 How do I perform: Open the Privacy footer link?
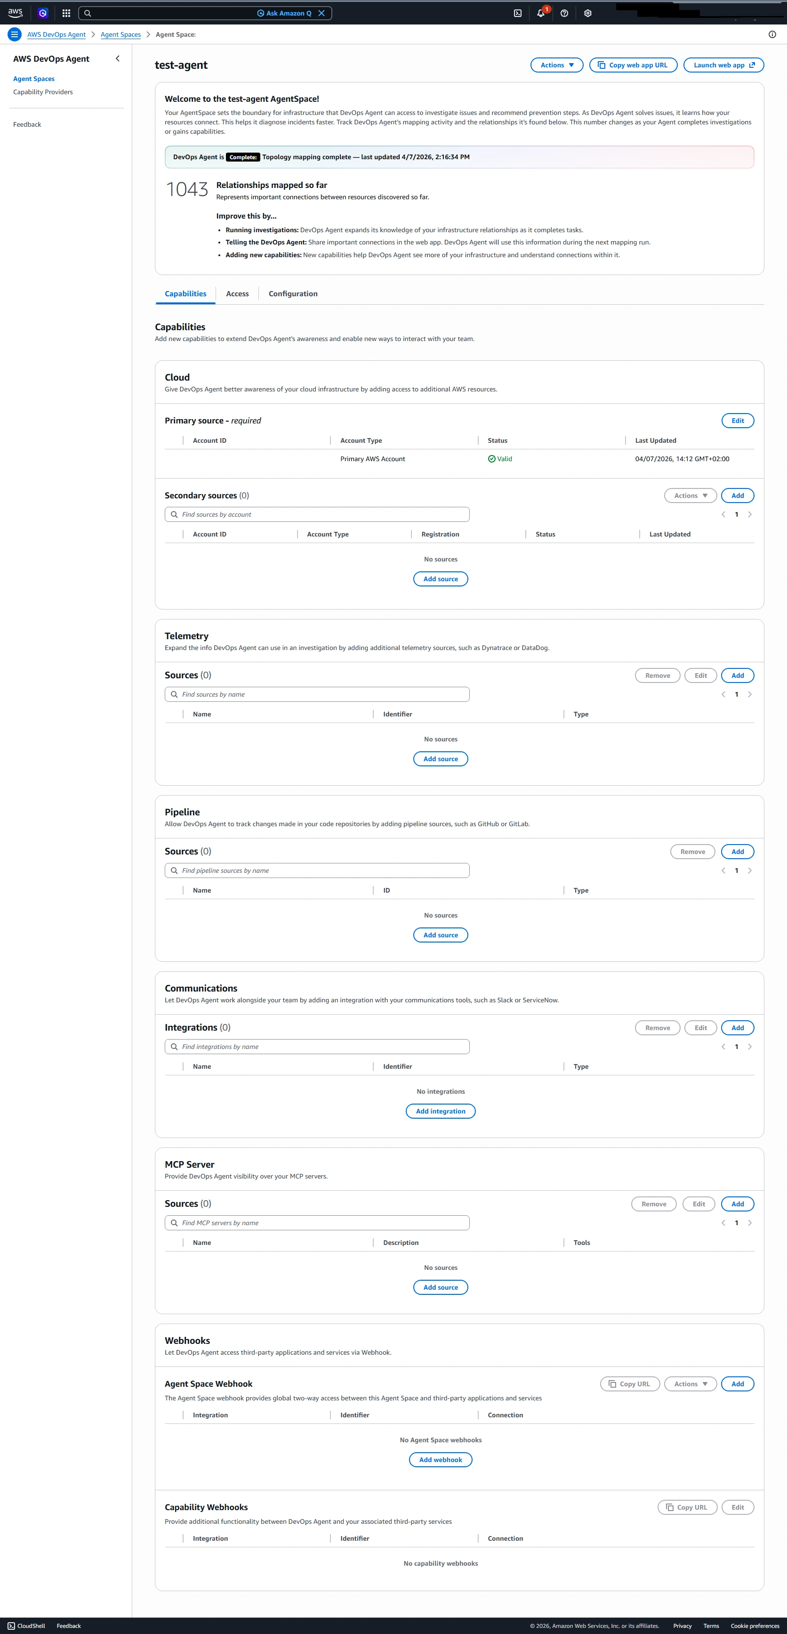(x=682, y=1626)
